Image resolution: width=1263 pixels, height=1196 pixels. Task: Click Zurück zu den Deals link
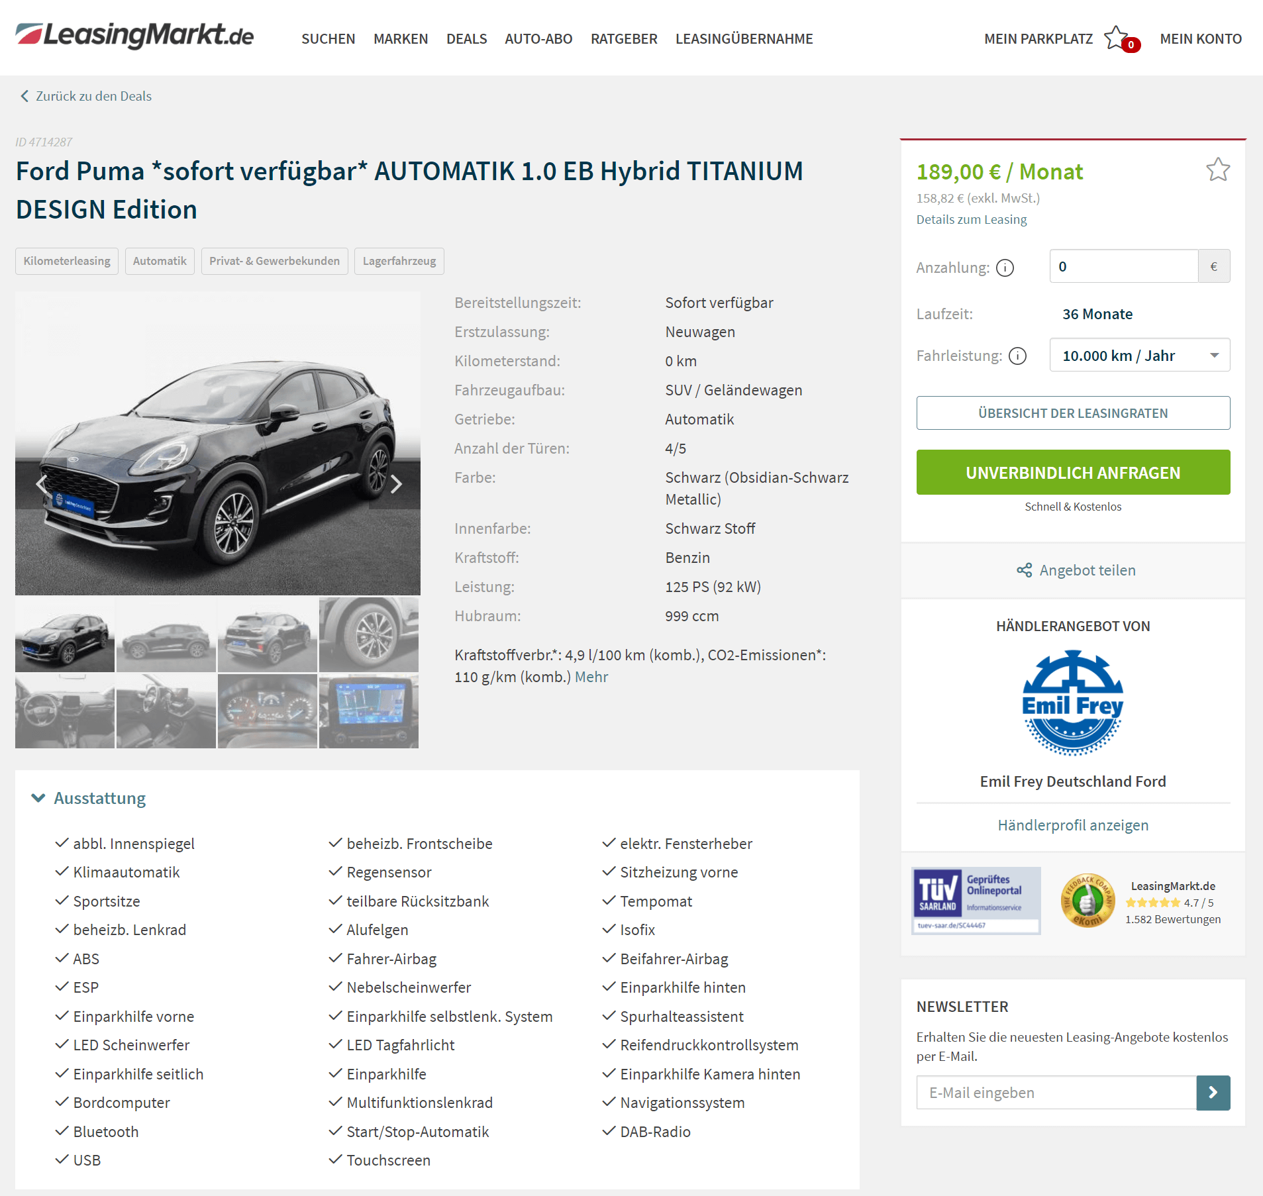pos(93,96)
